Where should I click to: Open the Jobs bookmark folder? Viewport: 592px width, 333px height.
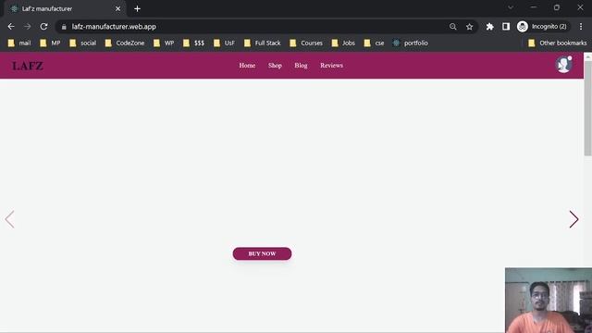tap(343, 43)
